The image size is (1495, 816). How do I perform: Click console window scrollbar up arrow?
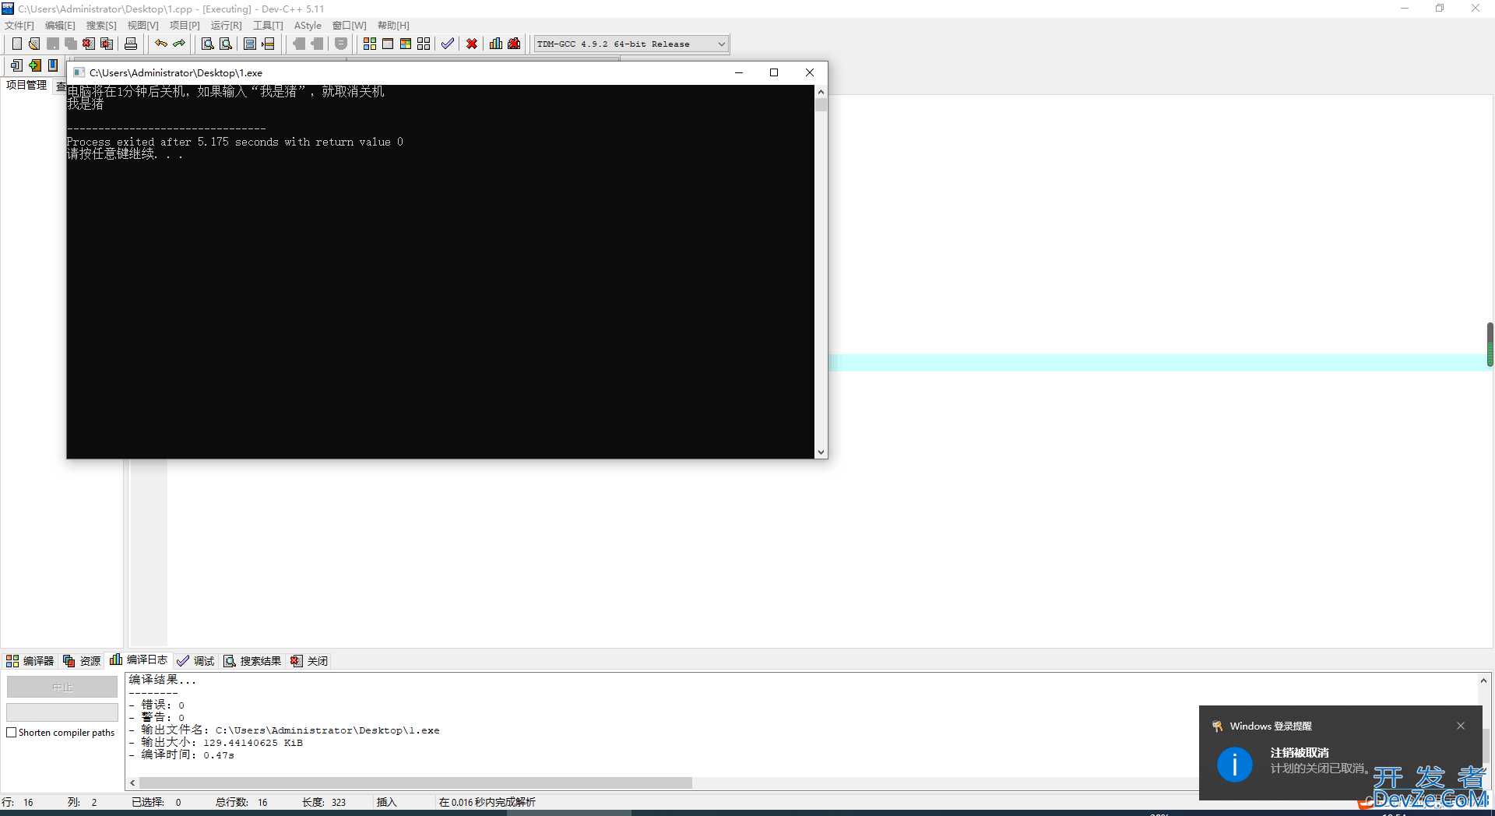[x=821, y=92]
